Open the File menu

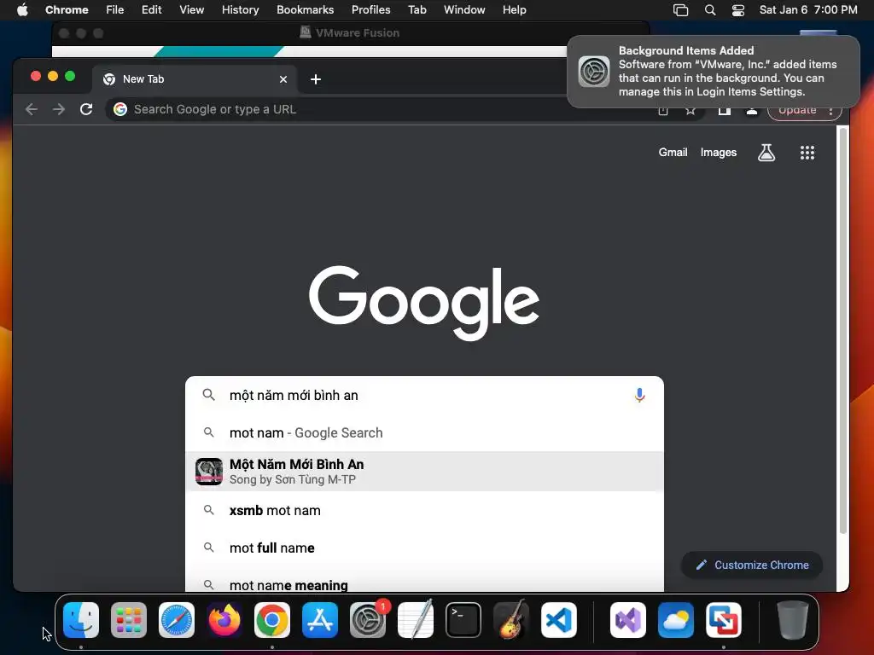pos(115,9)
